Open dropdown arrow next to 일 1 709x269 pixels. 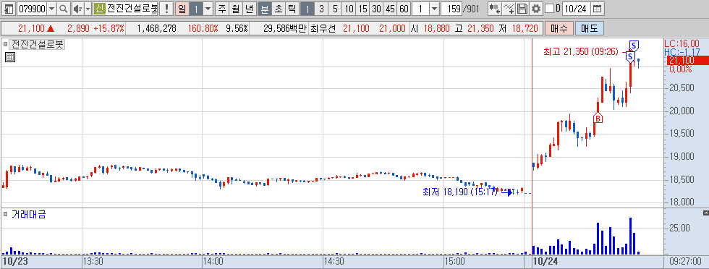coord(208,9)
